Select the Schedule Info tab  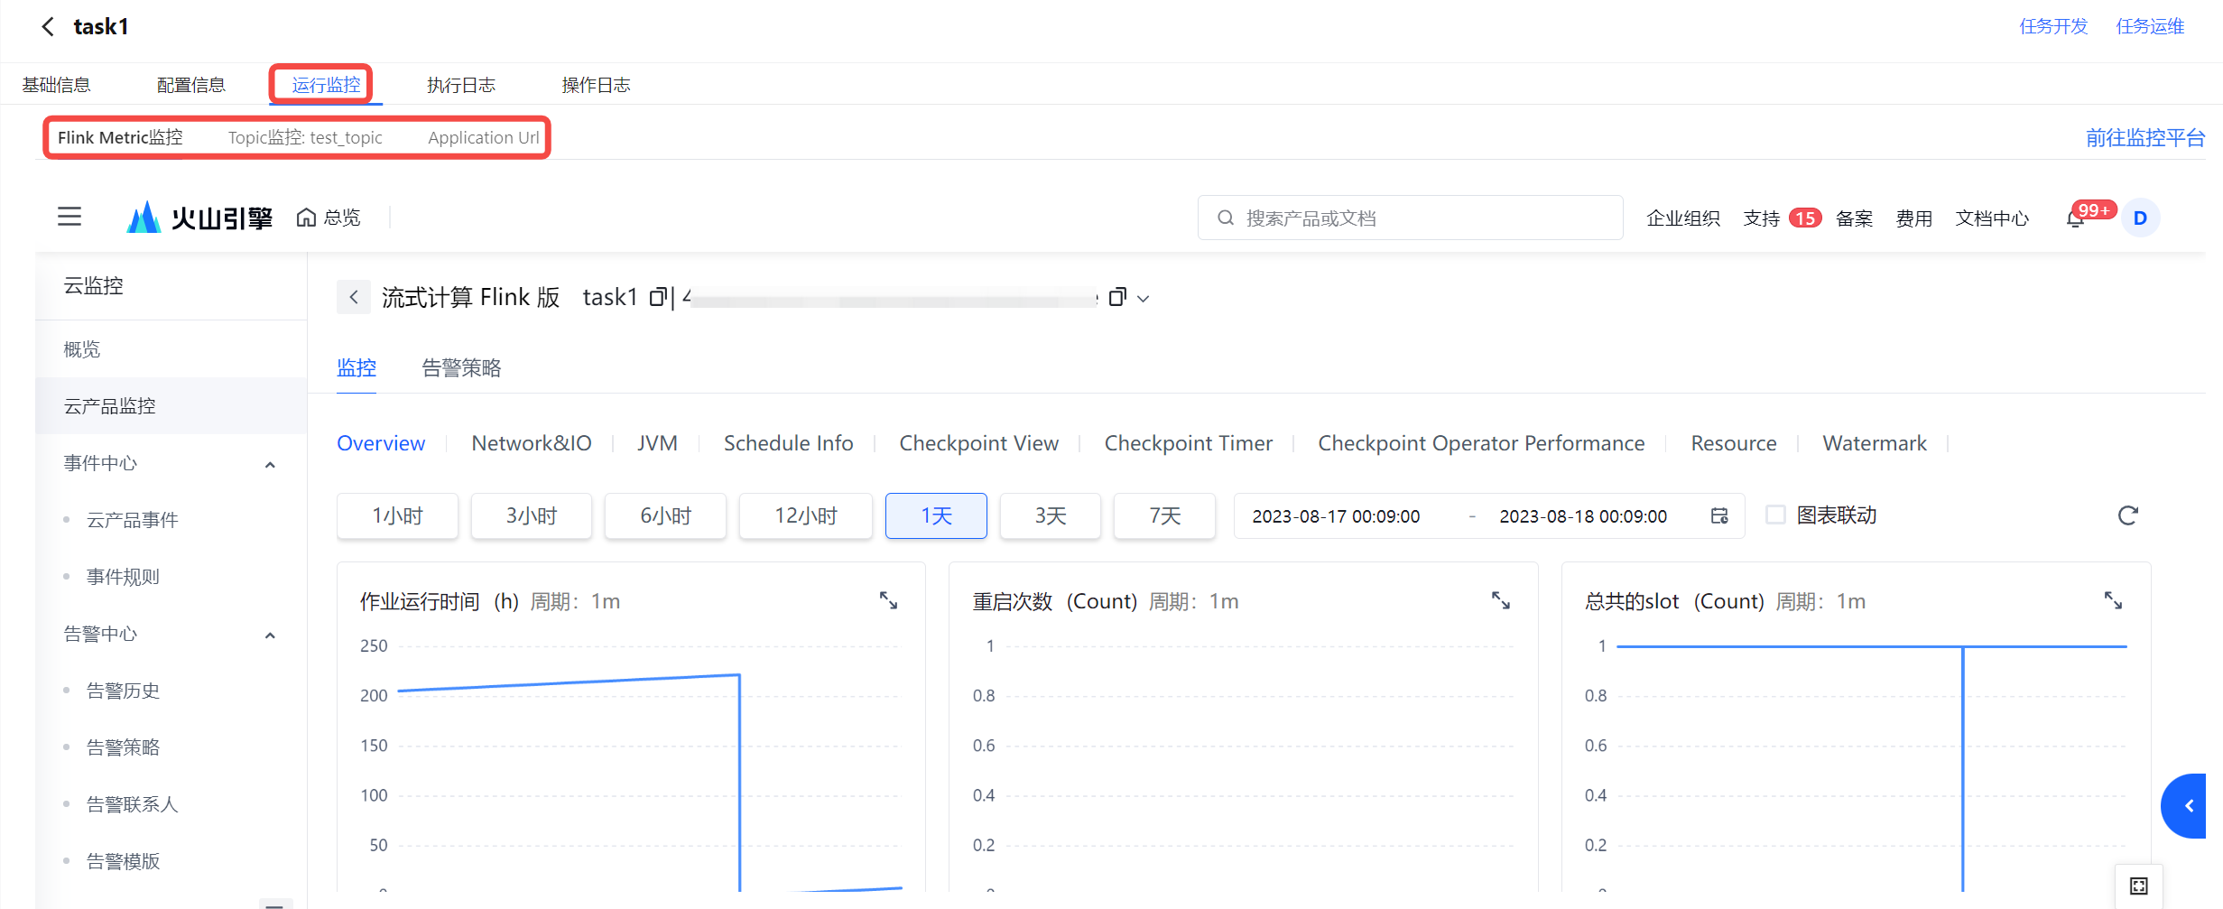pos(789,443)
